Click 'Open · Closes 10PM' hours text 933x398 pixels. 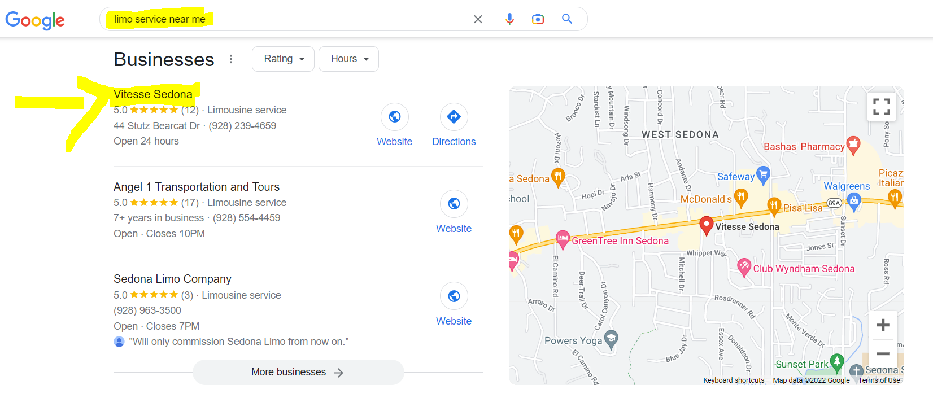[159, 234]
